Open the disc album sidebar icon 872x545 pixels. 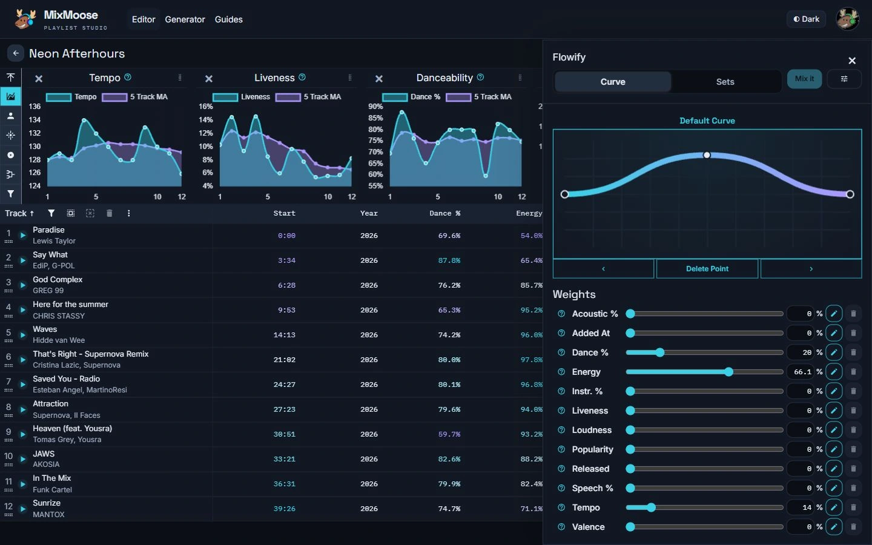tap(10, 155)
